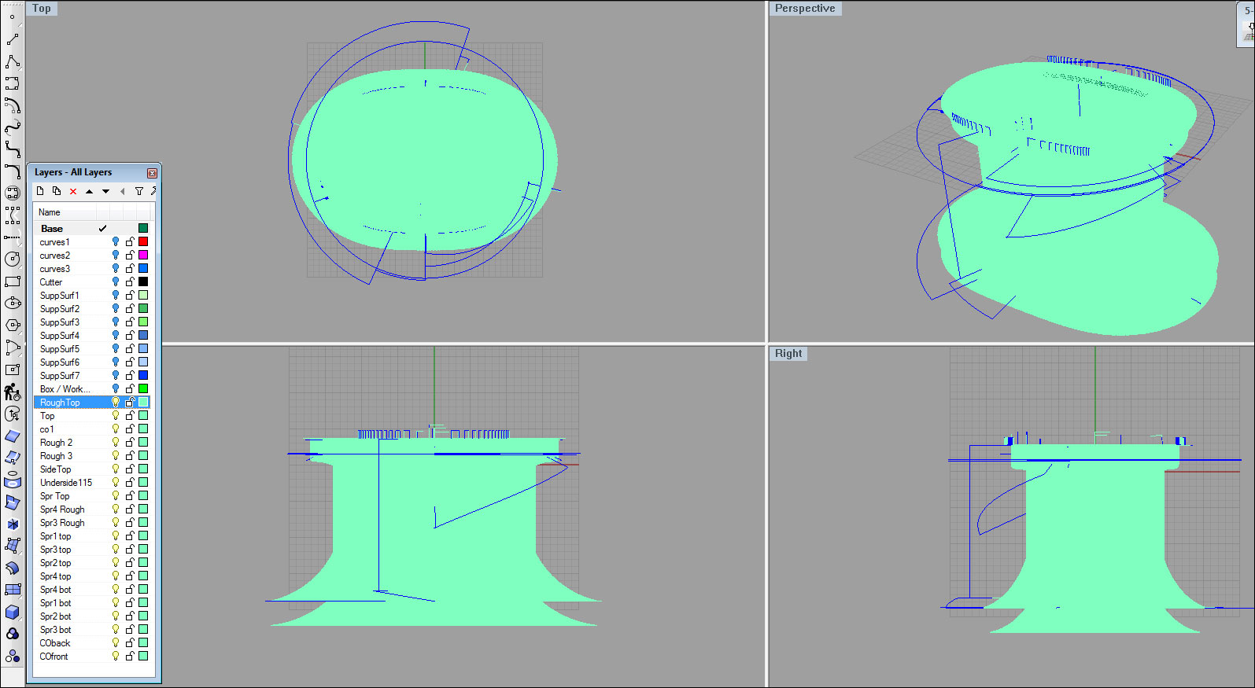The width and height of the screenshot is (1255, 688).
Task: Open the magenta color swatch for curves2
Action: (x=143, y=256)
